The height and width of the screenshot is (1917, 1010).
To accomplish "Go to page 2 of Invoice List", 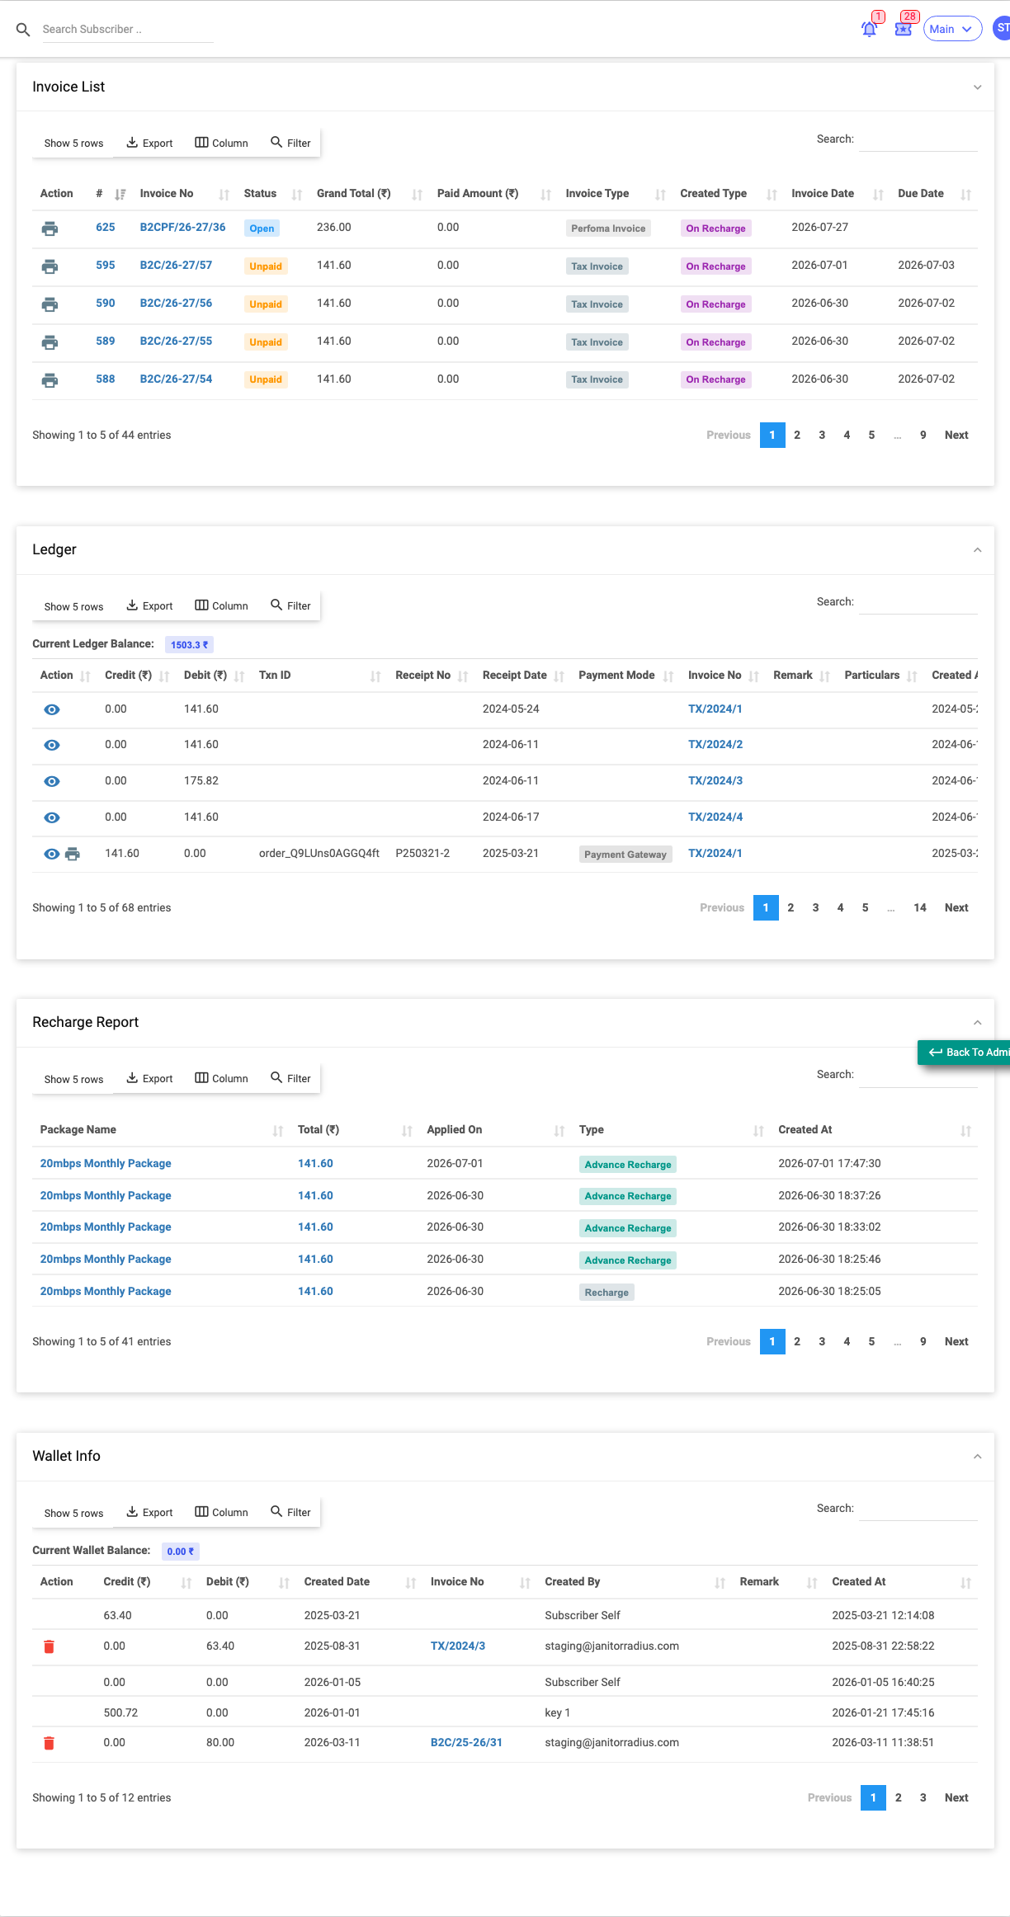I will [797, 435].
